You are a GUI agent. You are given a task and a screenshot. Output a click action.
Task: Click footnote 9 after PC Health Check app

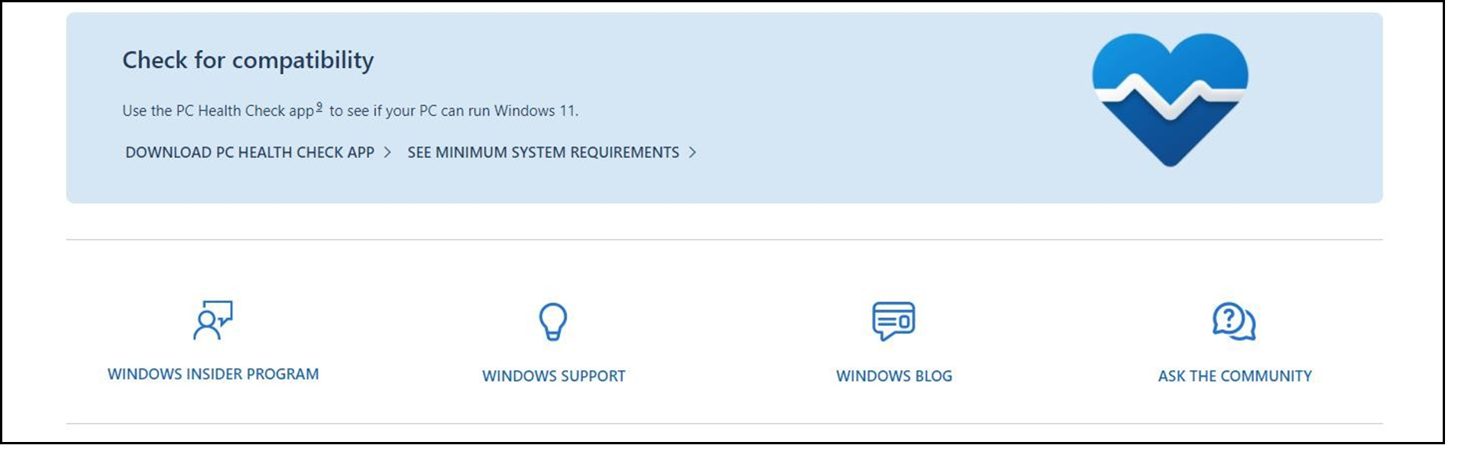click(x=319, y=107)
